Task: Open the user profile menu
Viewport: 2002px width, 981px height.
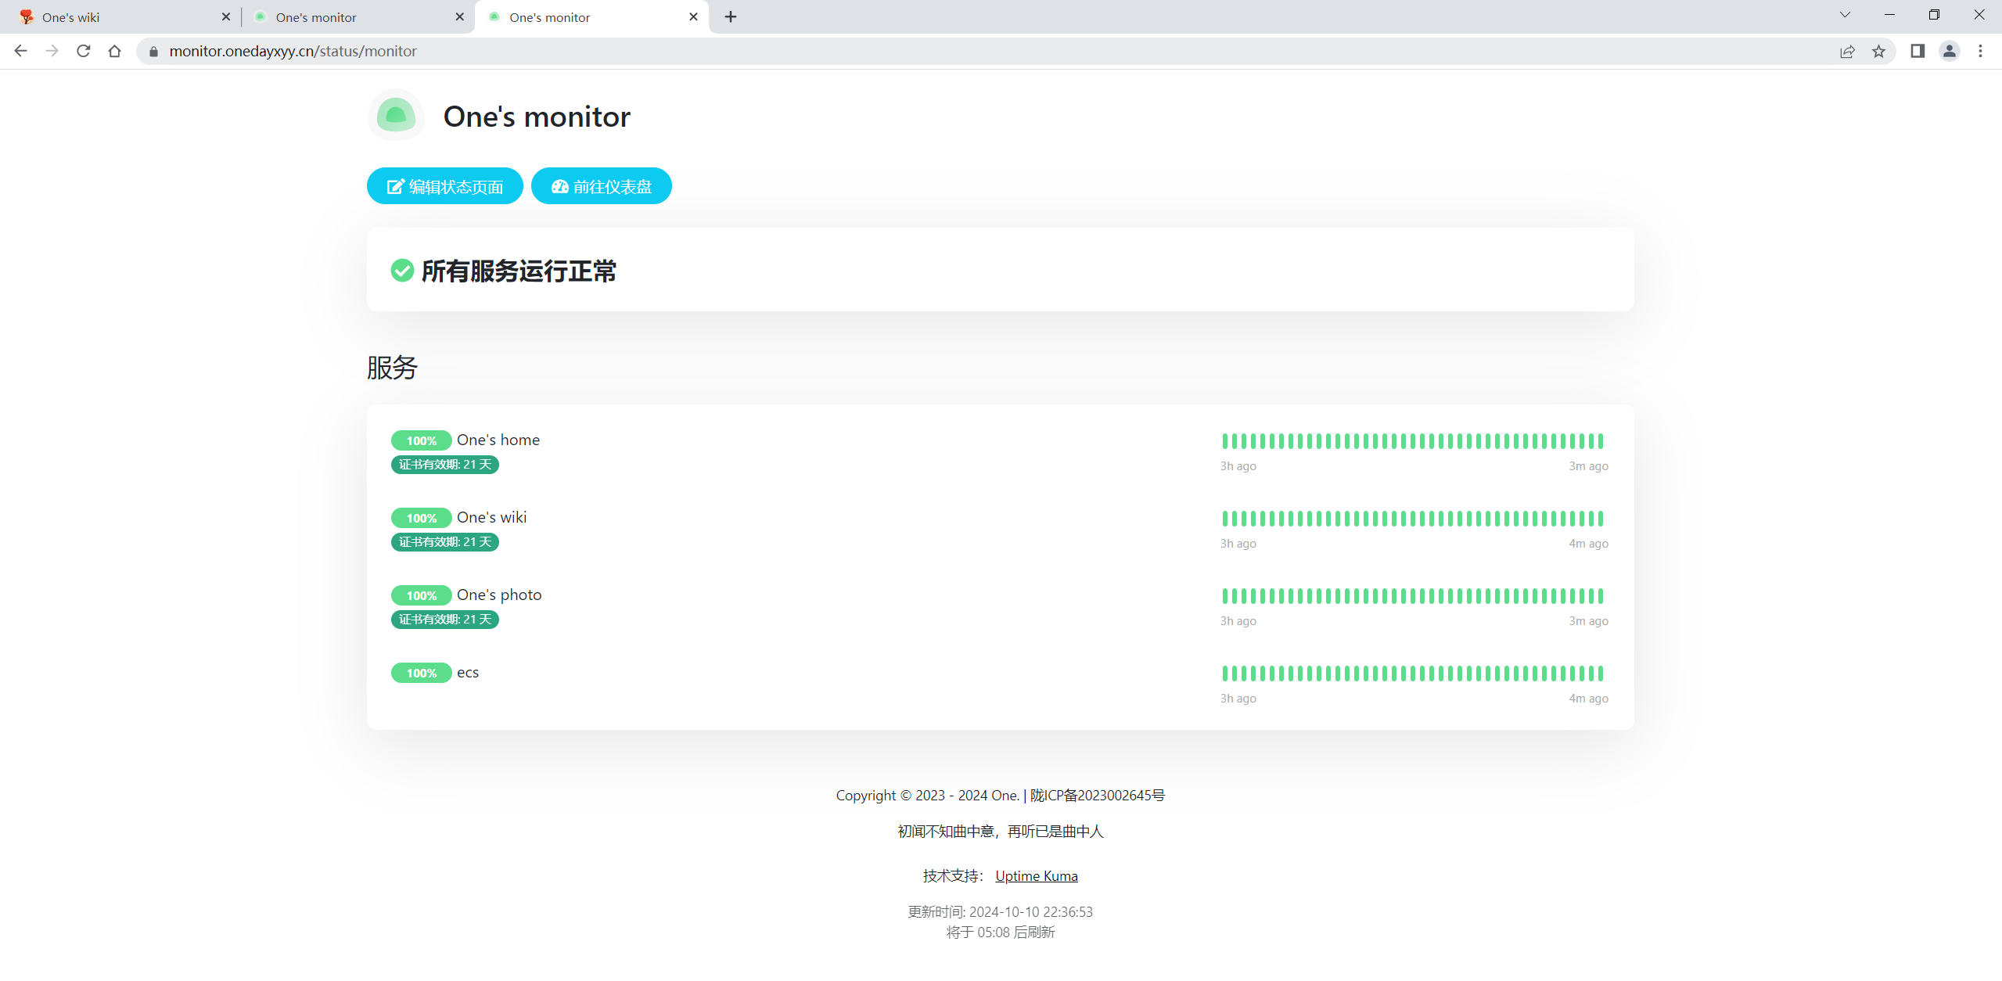Action: tap(1949, 51)
